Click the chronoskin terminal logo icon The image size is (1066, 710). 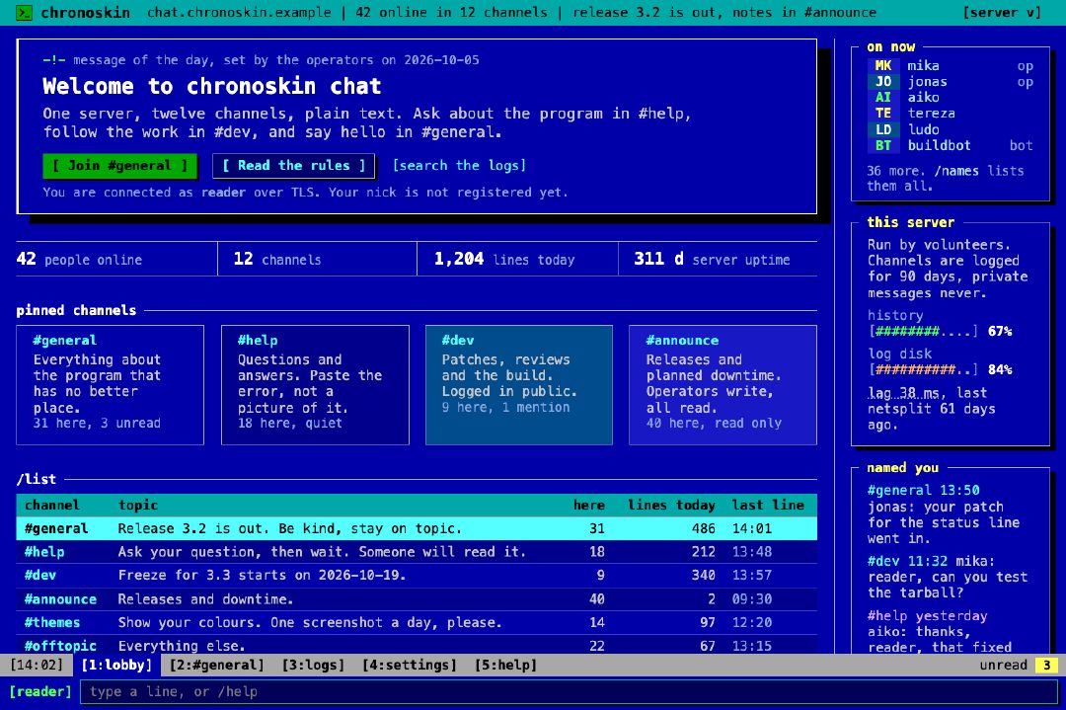point(24,12)
